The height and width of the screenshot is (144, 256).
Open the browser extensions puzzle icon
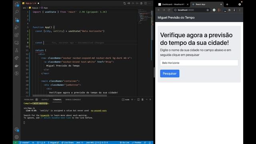(x=229, y=10)
